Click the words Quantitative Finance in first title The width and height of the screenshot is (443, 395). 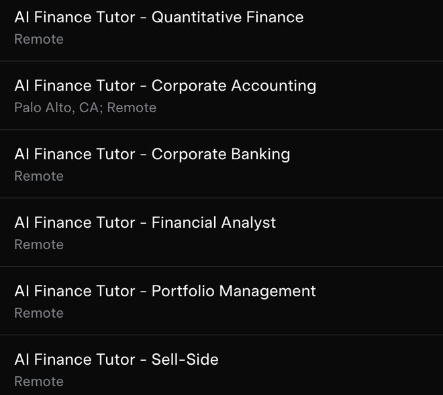pyautogui.click(x=228, y=17)
